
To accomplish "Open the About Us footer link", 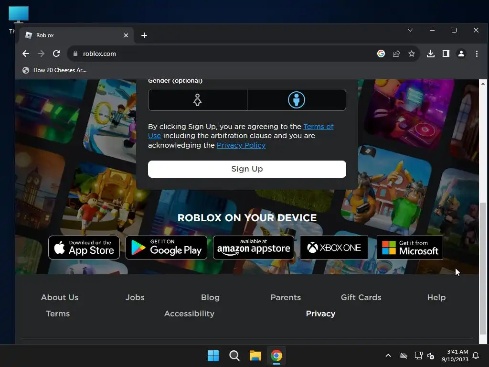I will click(x=60, y=297).
